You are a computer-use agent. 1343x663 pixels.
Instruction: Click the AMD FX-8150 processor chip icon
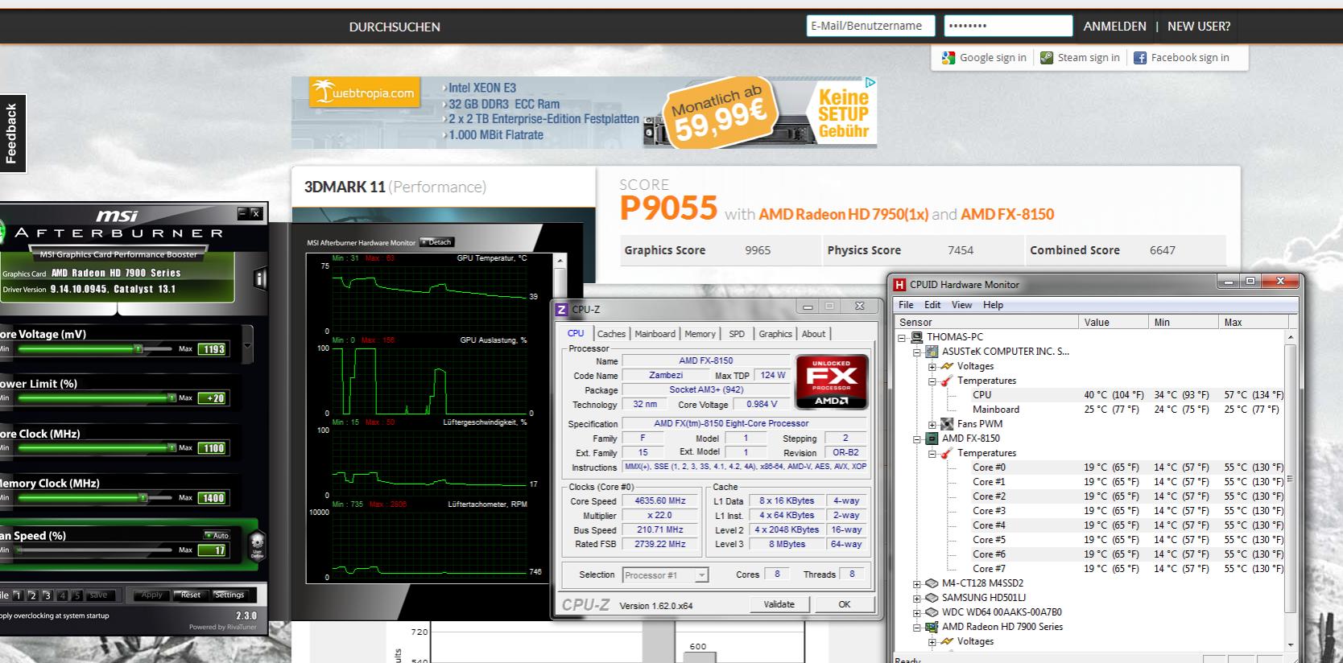pos(932,439)
